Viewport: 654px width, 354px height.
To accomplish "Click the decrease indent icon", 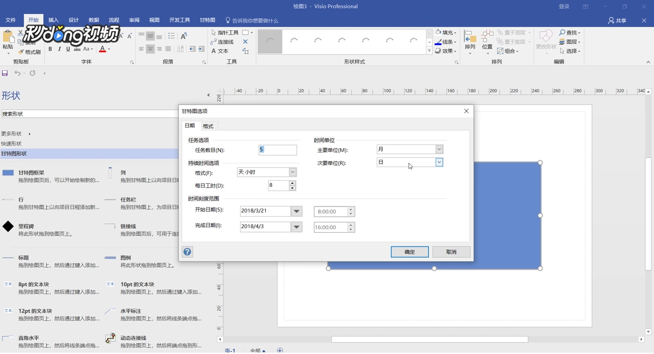I will 192,49.
